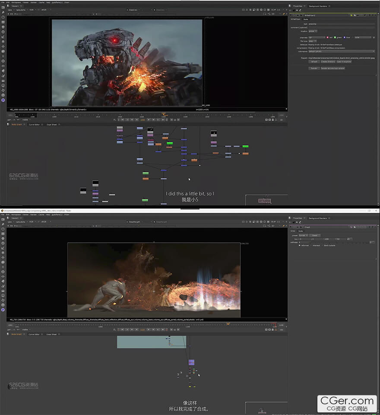This screenshot has height=415, width=380.
Task: Click the pause icon in the upper viewer toolbar
Action: coord(268,10)
